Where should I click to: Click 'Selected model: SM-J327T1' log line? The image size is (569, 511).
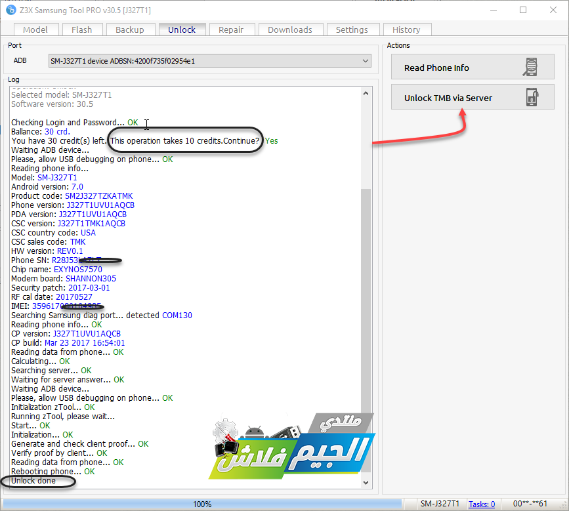click(61, 95)
